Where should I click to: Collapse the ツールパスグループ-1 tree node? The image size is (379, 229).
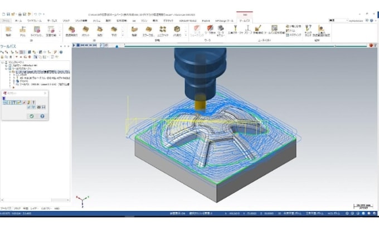[6, 69]
